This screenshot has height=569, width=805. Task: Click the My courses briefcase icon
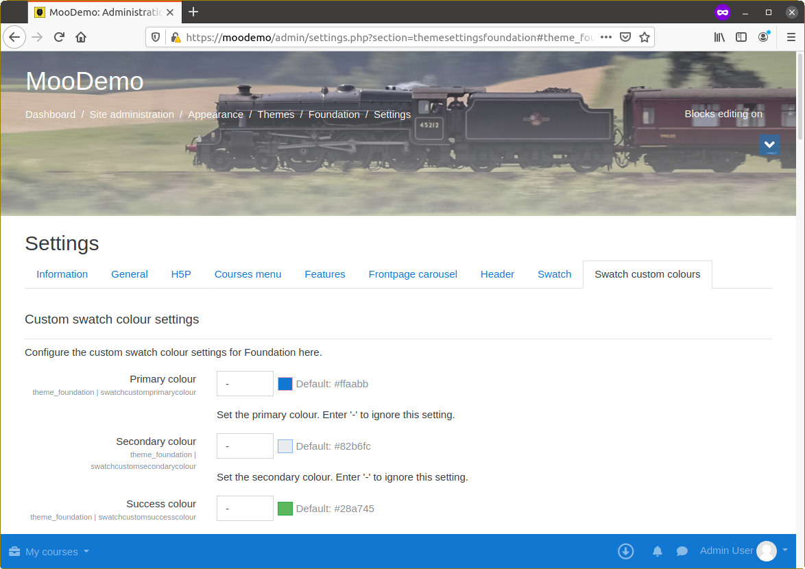click(14, 552)
